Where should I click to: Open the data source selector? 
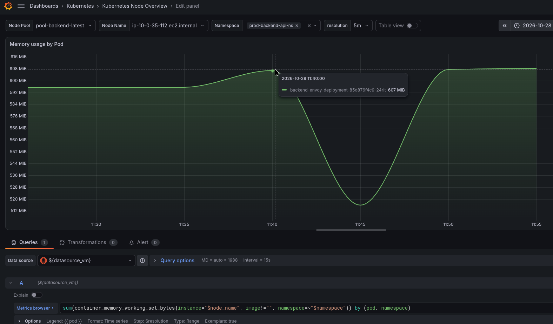pos(86,261)
